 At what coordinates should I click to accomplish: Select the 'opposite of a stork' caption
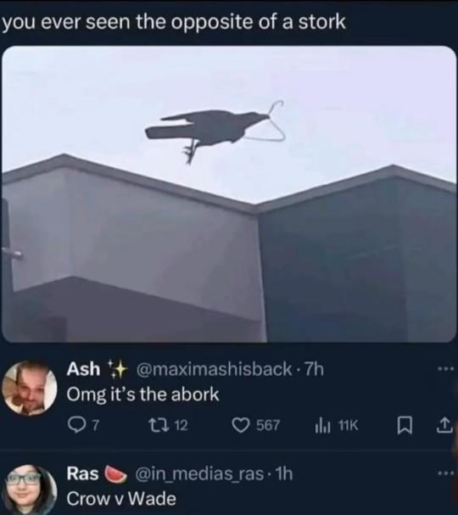(x=258, y=23)
